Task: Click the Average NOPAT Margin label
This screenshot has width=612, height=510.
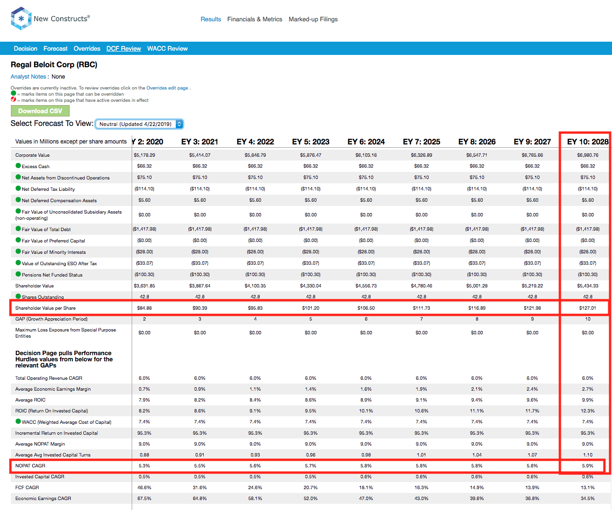Action: [x=40, y=444]
